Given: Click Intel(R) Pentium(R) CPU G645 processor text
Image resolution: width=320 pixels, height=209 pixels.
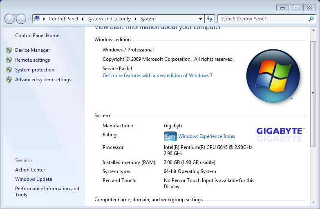Looking at the screenshot, I should coord(208,150).
